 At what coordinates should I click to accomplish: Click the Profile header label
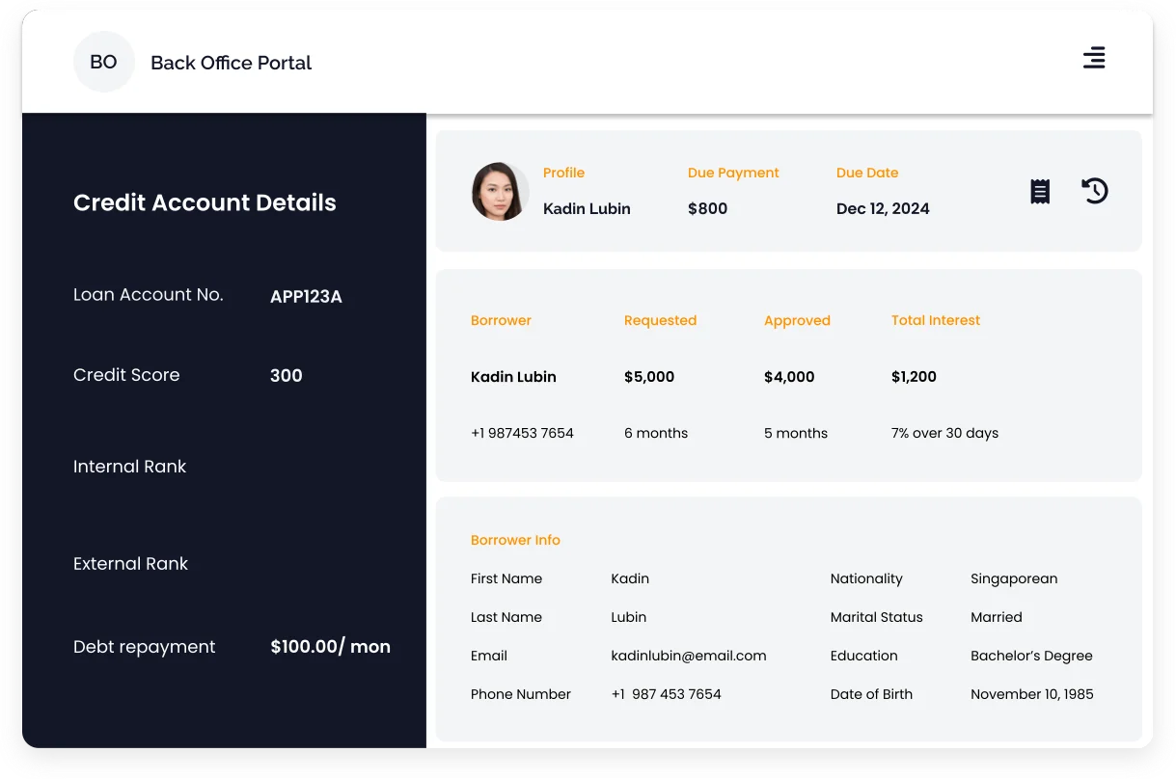pyautogui.click(x=564, y=173)
